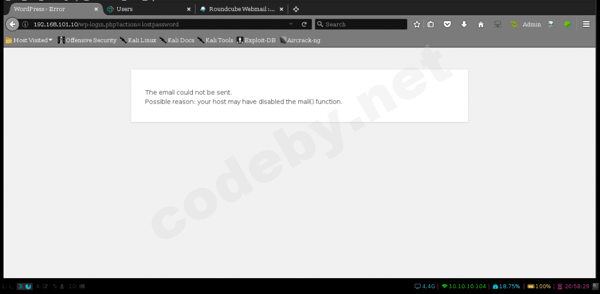
Task: Go to the Home page icon
Action: tap(481, 25)
